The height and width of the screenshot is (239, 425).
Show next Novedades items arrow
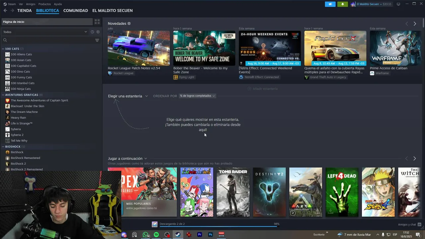(415, 24)
